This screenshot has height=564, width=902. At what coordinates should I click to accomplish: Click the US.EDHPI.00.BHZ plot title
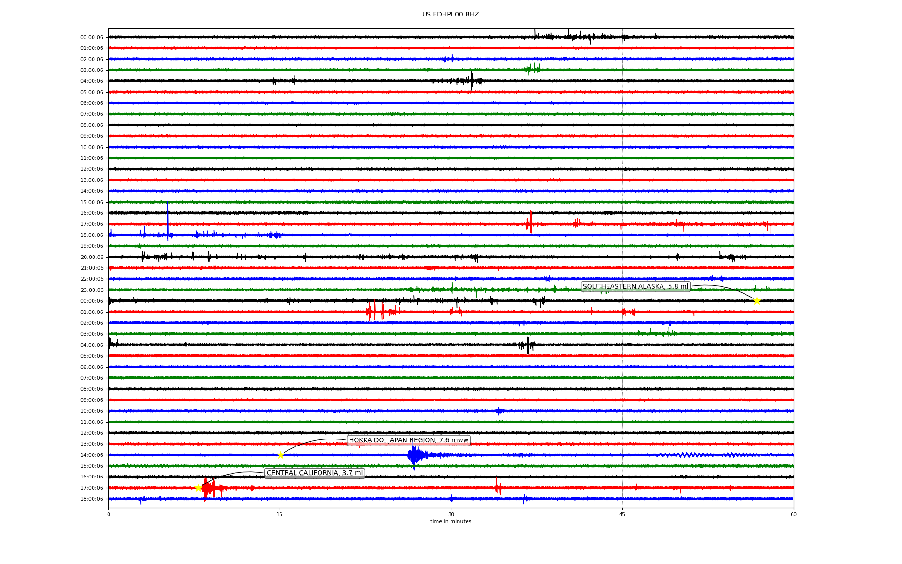(x=450, y=15)
